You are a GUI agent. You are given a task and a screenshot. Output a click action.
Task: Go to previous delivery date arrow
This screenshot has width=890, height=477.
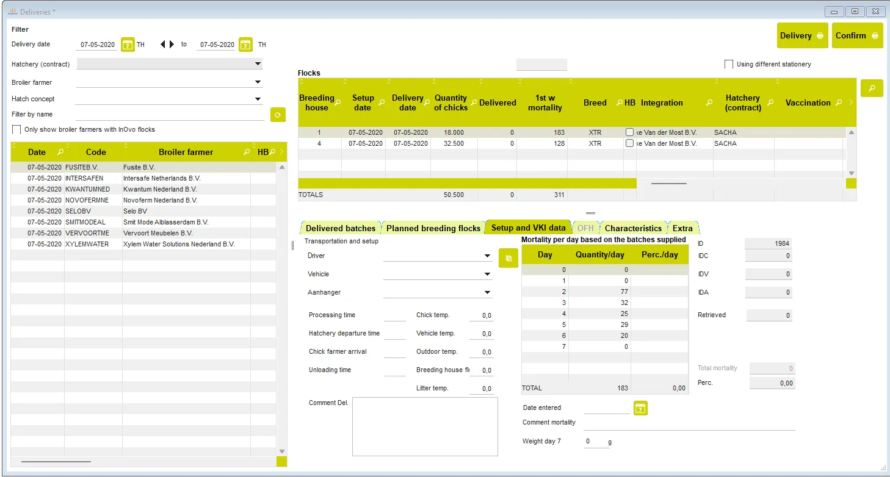[x=163, y=45]
